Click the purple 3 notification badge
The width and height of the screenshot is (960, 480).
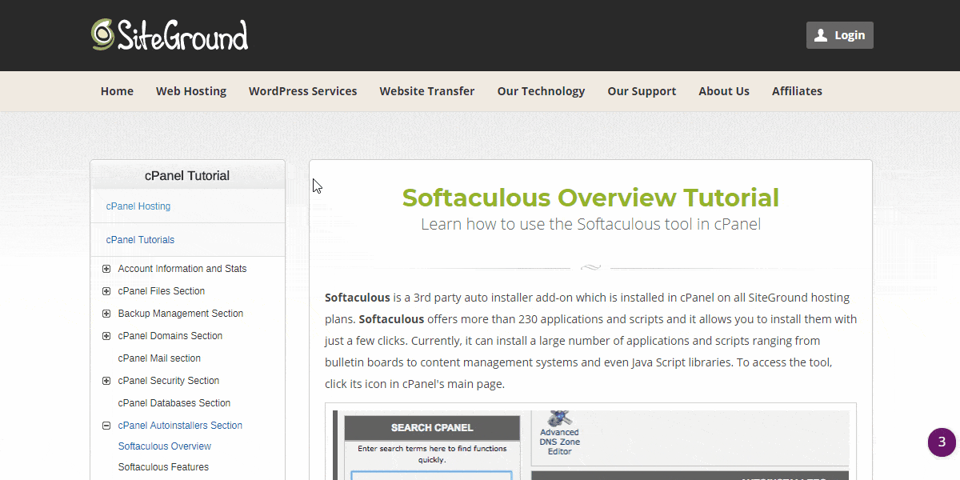(x=942, y=442)
